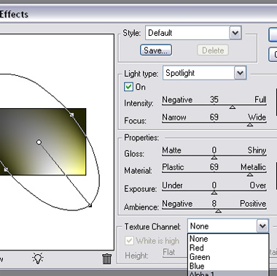This screenshot has height=276, width=277.
Task: Click the Wide label on Focus slider
Action: (257, 117)
